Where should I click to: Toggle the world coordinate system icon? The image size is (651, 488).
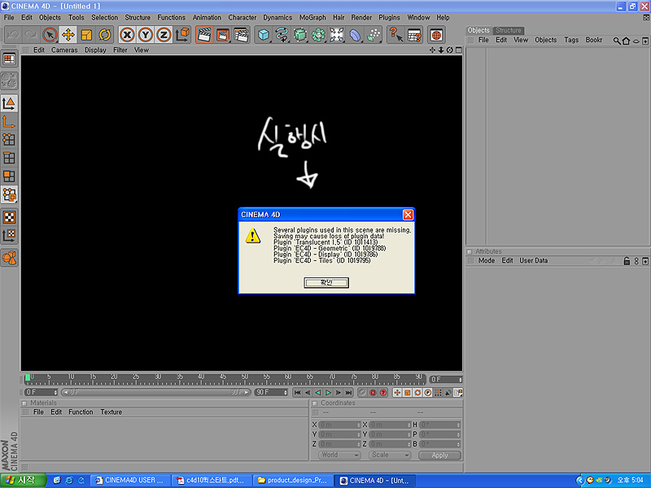pyautogui.click(x=182, y=35)
